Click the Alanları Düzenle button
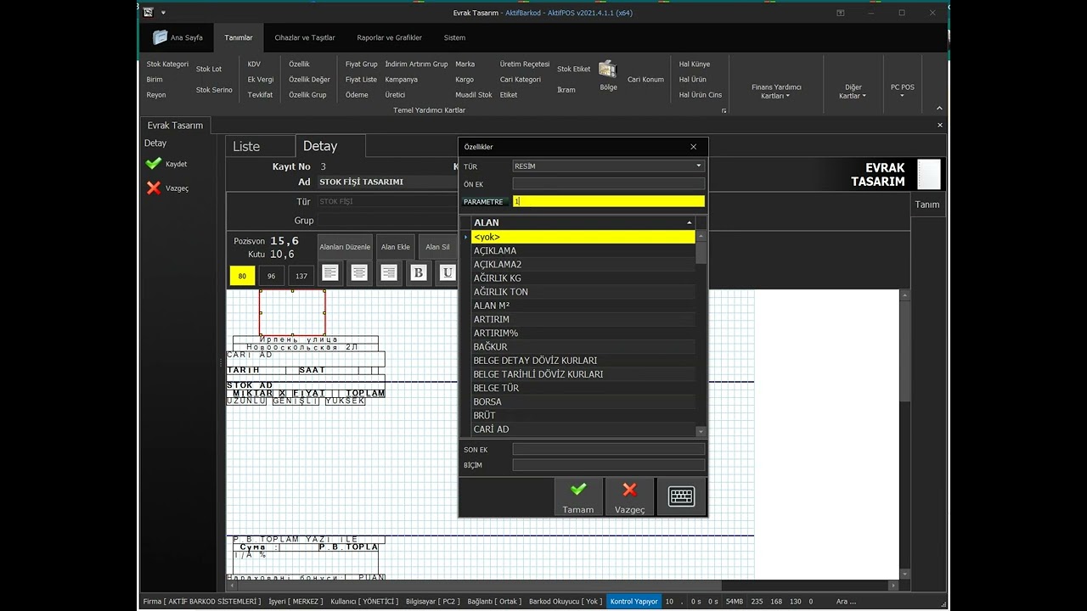The width and height of the screenshot is (1087, 611). coord(345,247)
